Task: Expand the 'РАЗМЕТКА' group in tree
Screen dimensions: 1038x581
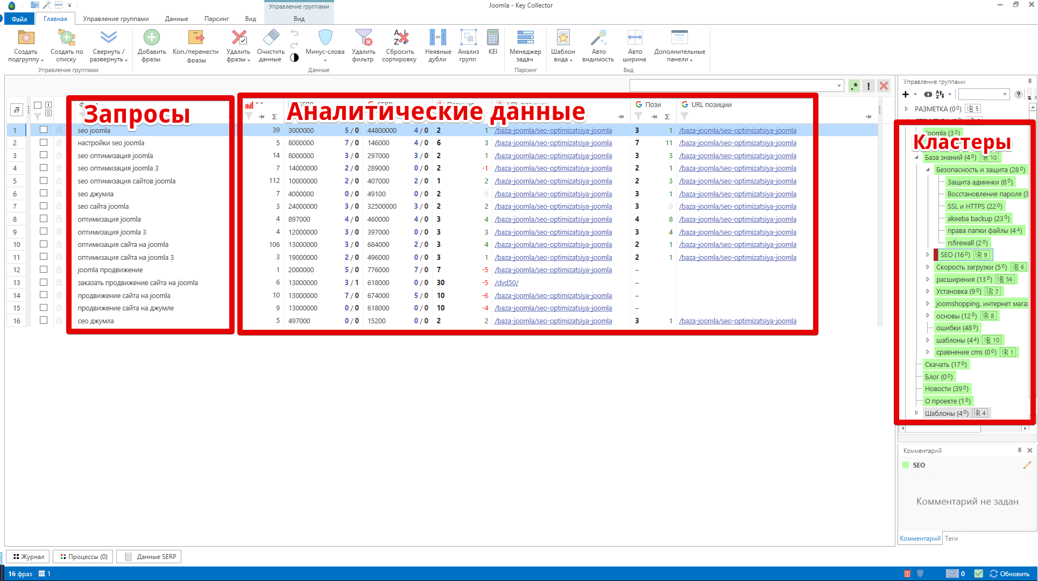Action: point(907,109)
